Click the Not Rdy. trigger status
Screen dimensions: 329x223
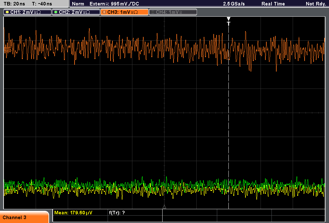[316, 4]
